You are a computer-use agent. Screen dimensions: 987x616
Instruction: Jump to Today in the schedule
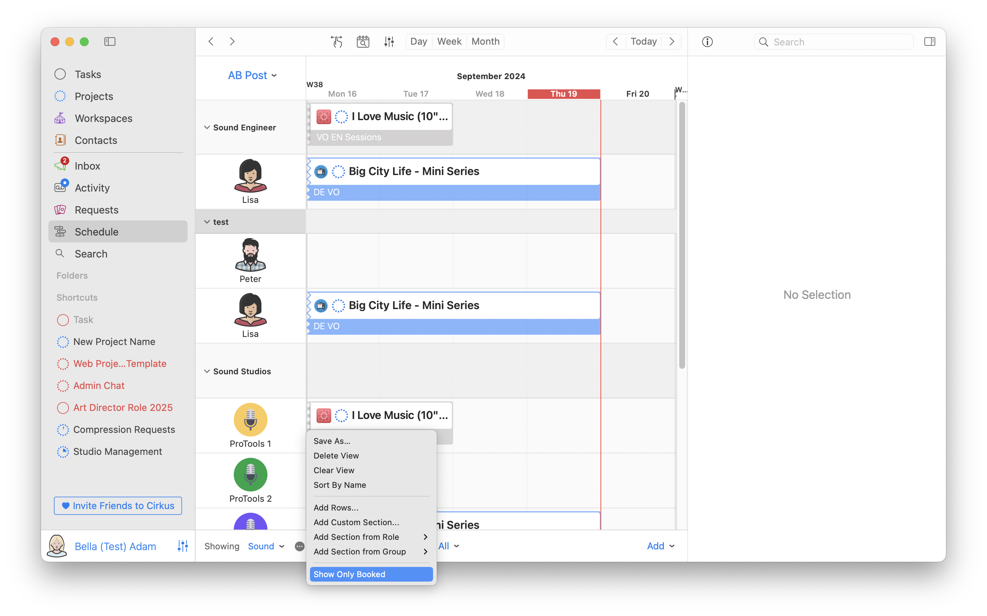click(643, 41)
